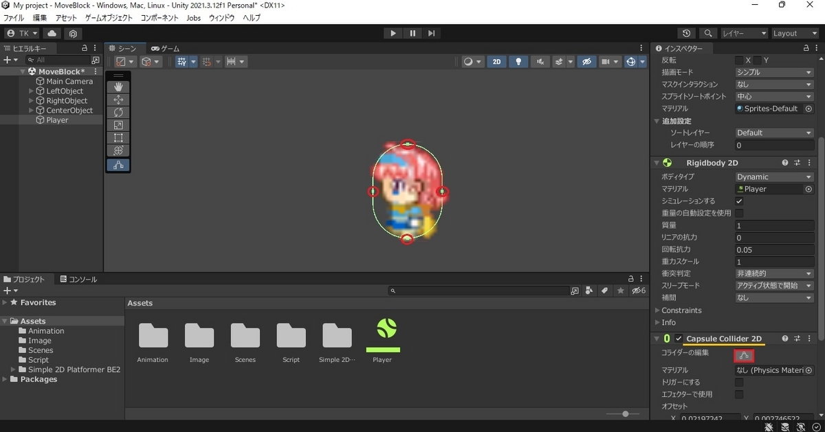The height and width of the screenshot is (432, 825).
Task: Toggle grid snapping icon in scene toolbar
Action: (206, 62)
